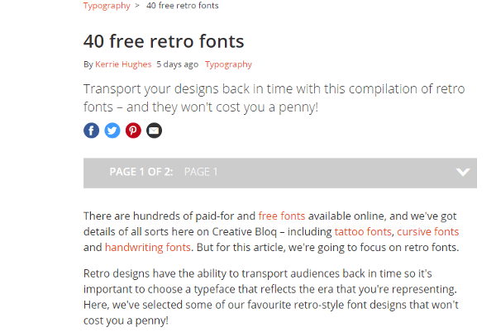The height and width of the screenshot is (332, 496).
Task: Share article via Twitter icon
Action: pos(112,130)
